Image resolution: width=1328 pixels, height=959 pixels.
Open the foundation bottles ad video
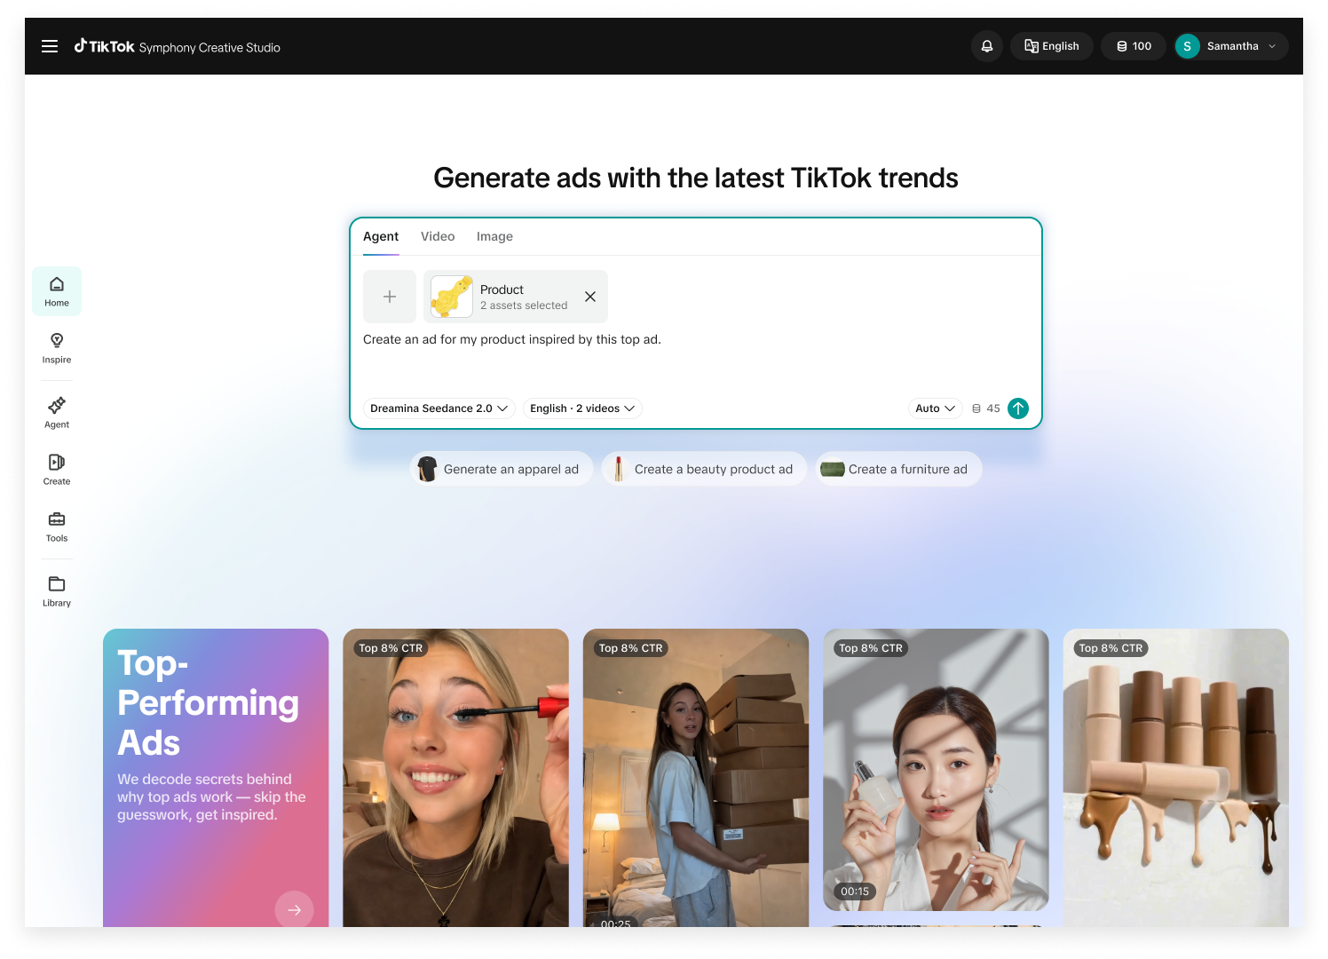point(1176,778)
